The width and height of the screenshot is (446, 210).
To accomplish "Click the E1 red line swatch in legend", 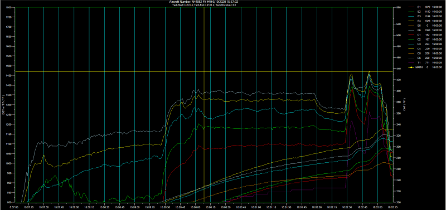I will point(411,7).
